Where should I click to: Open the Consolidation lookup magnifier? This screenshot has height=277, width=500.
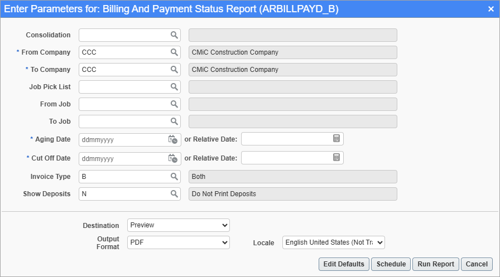tap(174, 35)
